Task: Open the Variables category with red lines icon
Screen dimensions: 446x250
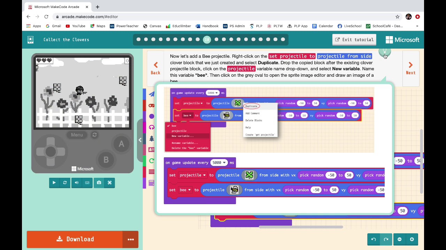Action: (151, 172)
